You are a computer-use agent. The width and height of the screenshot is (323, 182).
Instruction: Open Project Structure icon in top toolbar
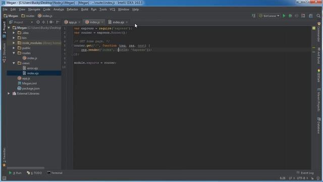311,16
